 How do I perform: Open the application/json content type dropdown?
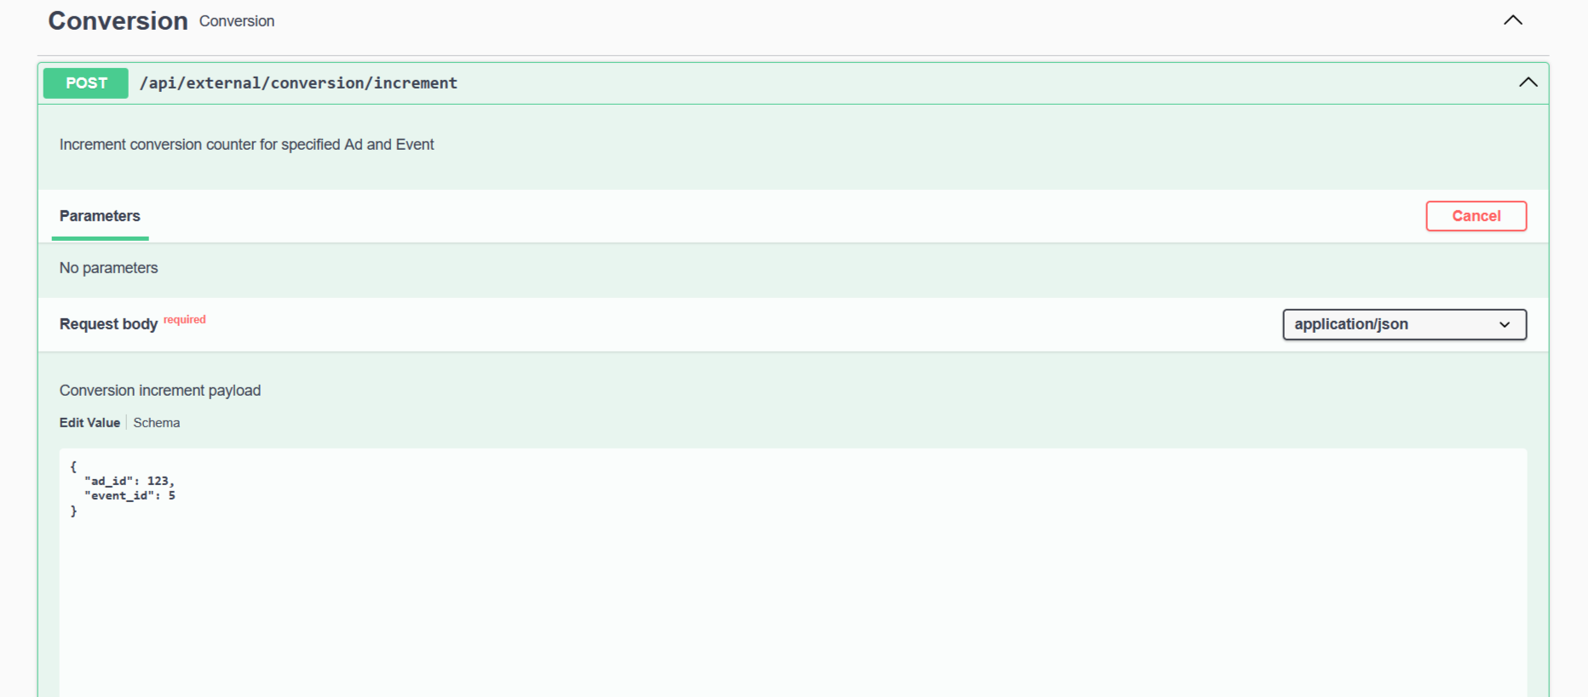1403,324
